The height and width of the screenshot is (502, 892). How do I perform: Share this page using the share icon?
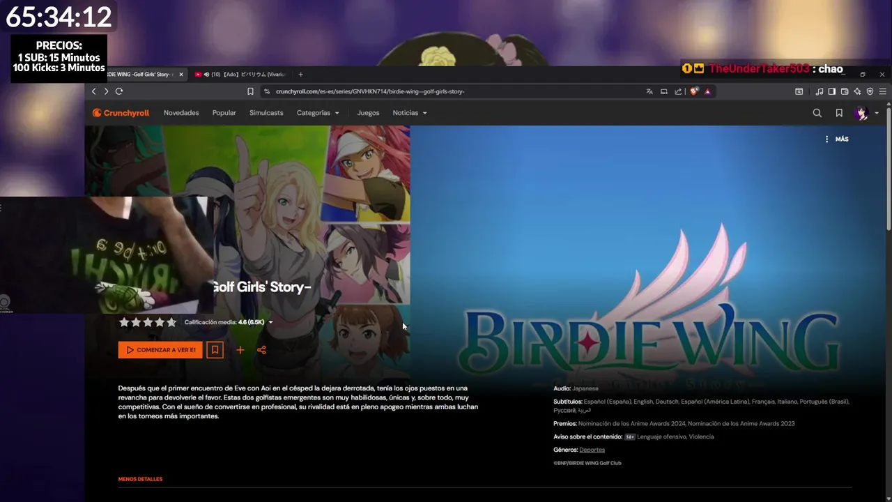tap(678, 91)
